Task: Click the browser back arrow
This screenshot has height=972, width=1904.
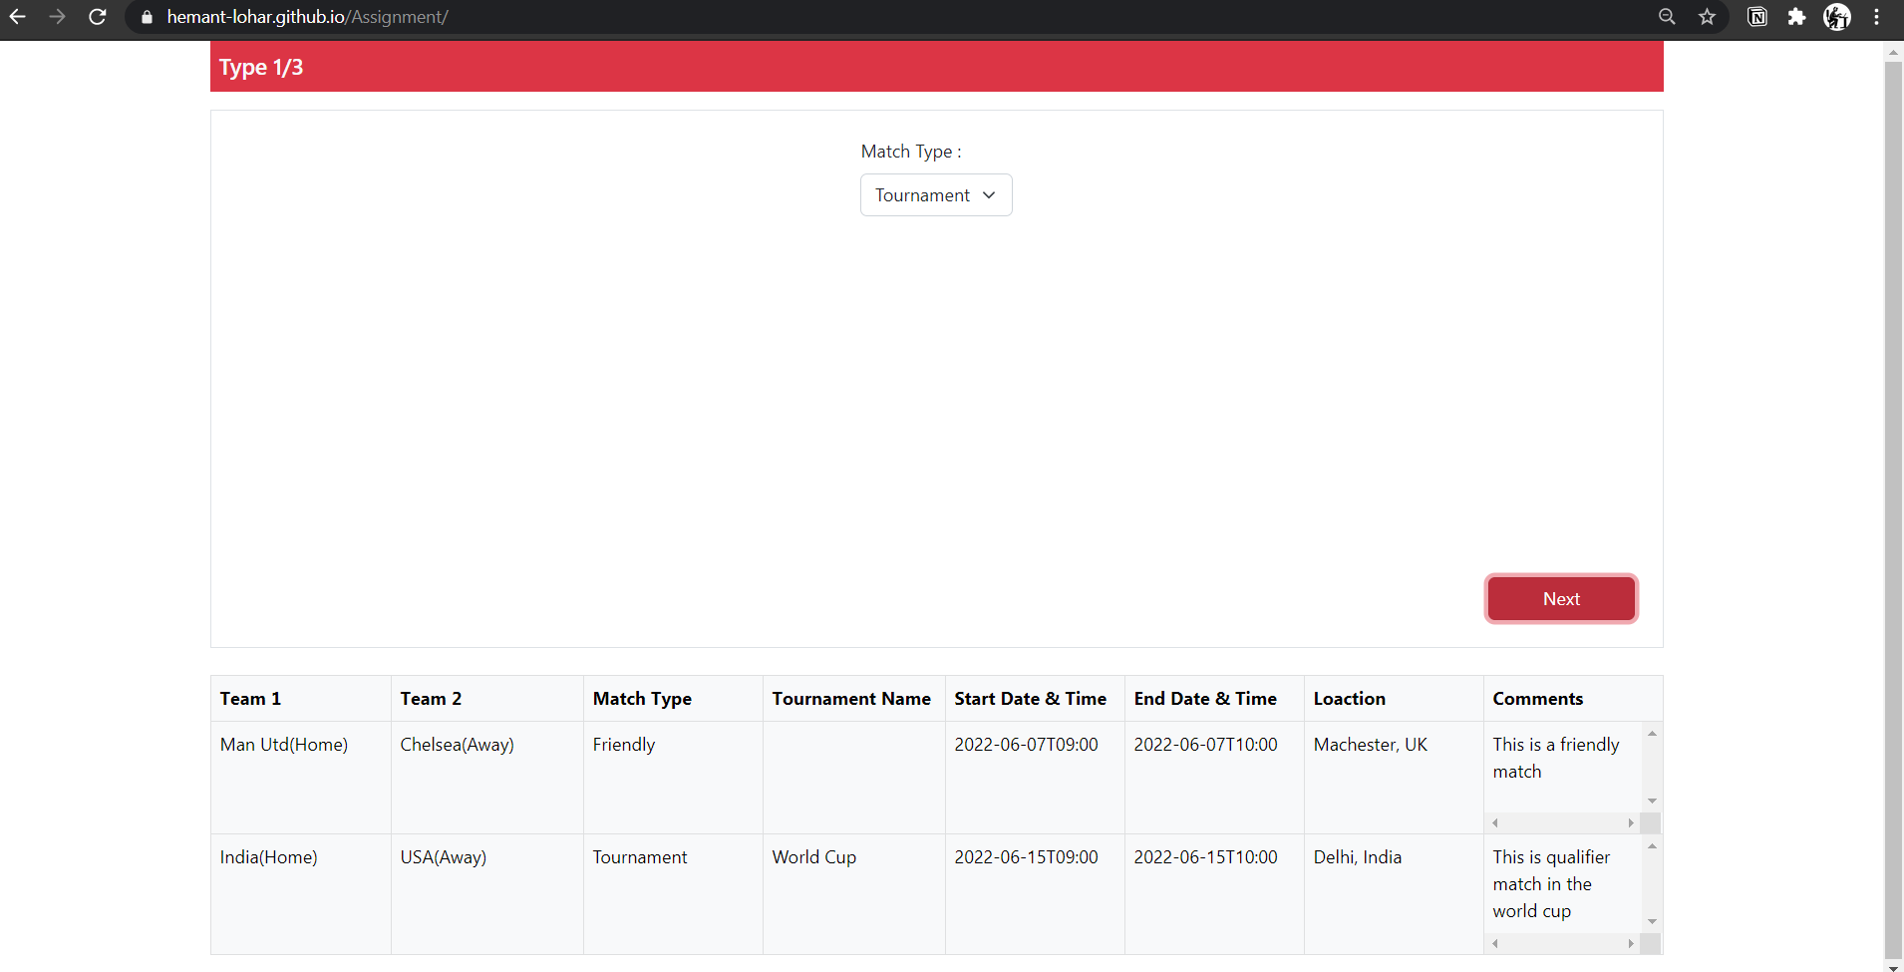Action: 18,17
